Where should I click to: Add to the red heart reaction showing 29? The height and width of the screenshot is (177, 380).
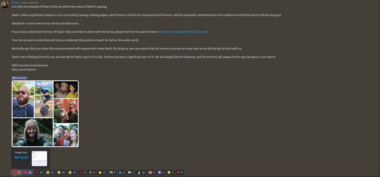coord(39,173)
